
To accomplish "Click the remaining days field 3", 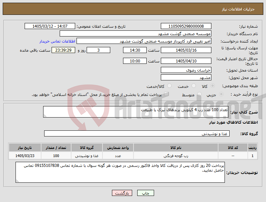I will pos(98,50).
